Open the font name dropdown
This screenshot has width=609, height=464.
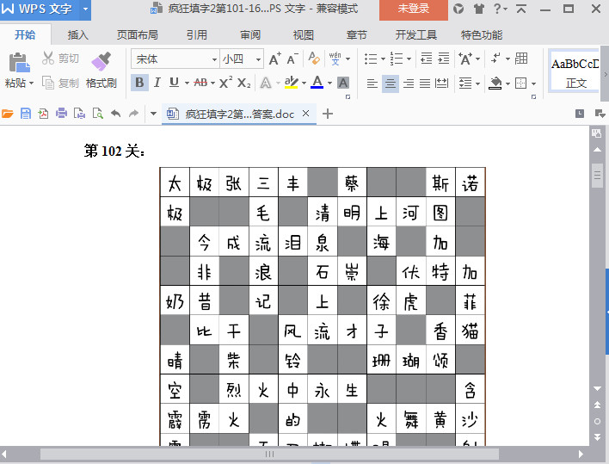coord(214,59)
